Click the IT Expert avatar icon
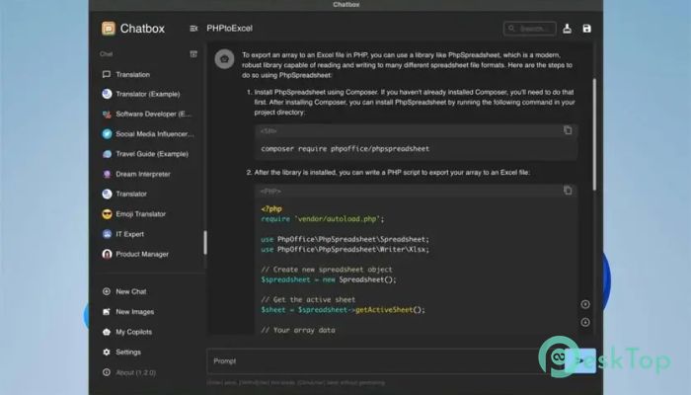The height and width of the screenshot is (395, 691). tap(107, 234)
